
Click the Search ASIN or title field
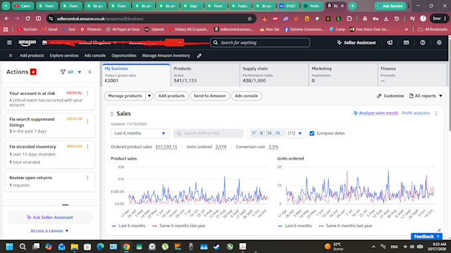[x=208, y=133]
